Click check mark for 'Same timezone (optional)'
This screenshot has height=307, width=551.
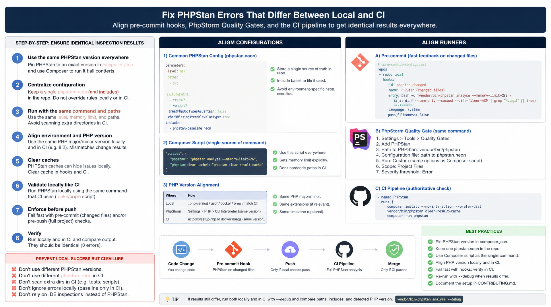coord(275,212)
